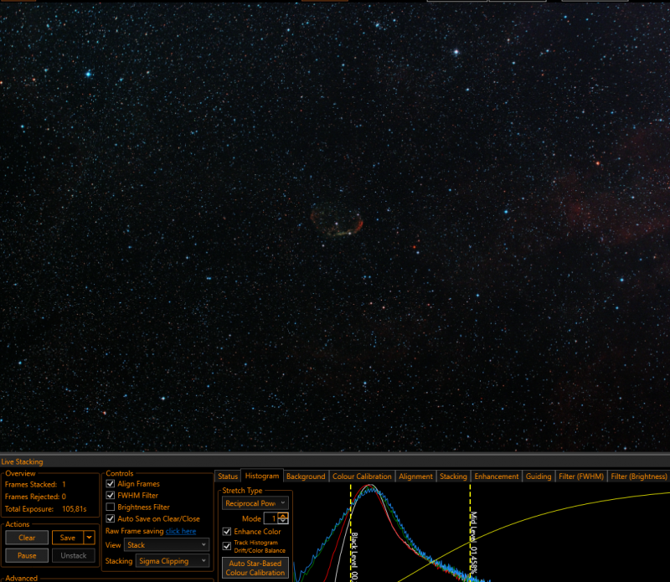Image resolution: width=670 pixels, height=582 pixels.
Task: Increase the Mode stepper value
Action: pos(283,515)
